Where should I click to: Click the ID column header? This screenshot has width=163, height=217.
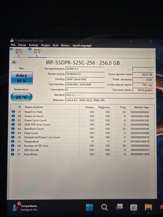[20, 107]
